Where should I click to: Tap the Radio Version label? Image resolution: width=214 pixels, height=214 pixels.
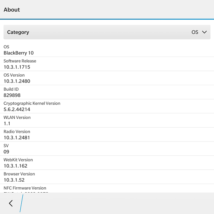point(17,131)
